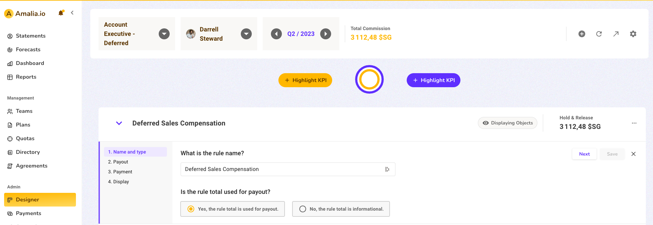The image size is (653, 225).
Task: Click the Deferred Sales Compensation rule title
Action: 179,123
